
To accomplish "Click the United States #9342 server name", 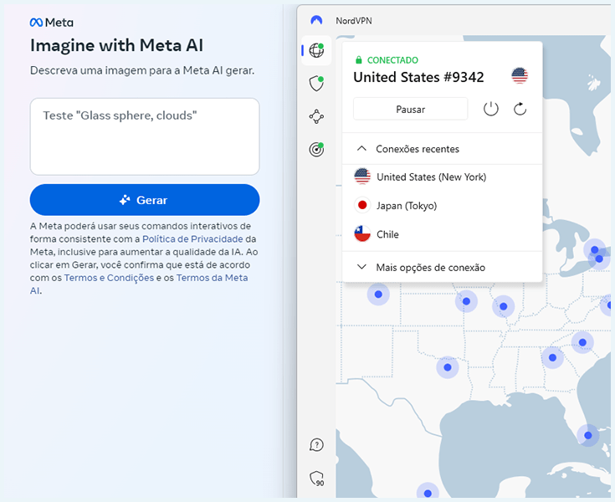I will click(x=418, y=77).
